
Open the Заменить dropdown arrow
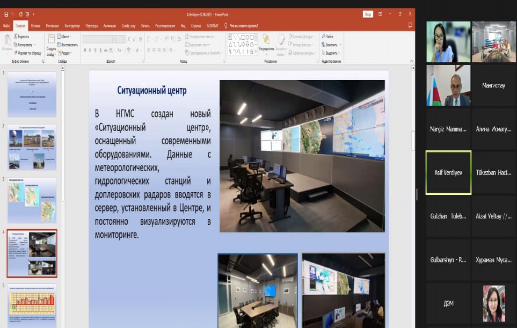point(340,45)
